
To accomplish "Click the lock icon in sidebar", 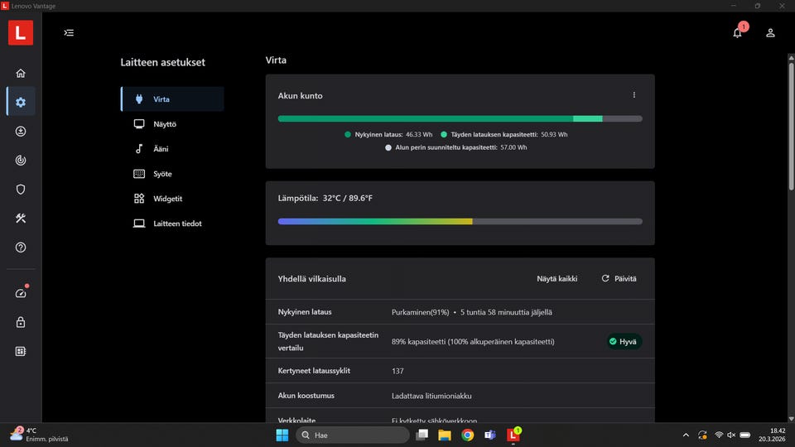I will pos(21,322).
